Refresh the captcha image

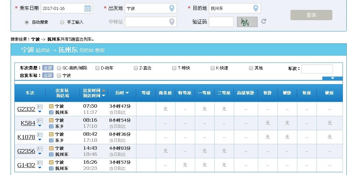point(264,21)
